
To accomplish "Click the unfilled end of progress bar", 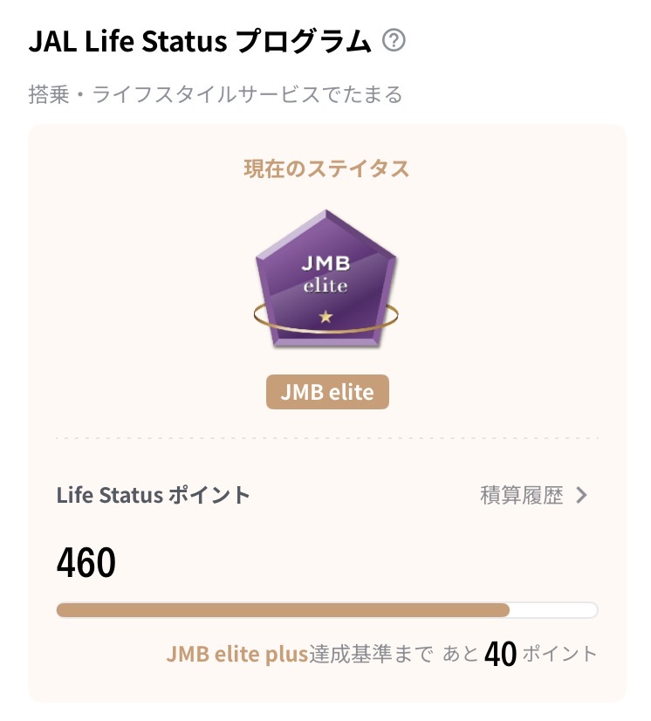I will [x=553, y=610].
